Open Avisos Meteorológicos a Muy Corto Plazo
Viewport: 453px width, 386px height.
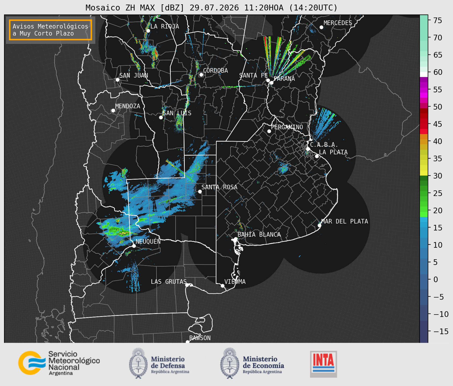[x=50, y=30]
